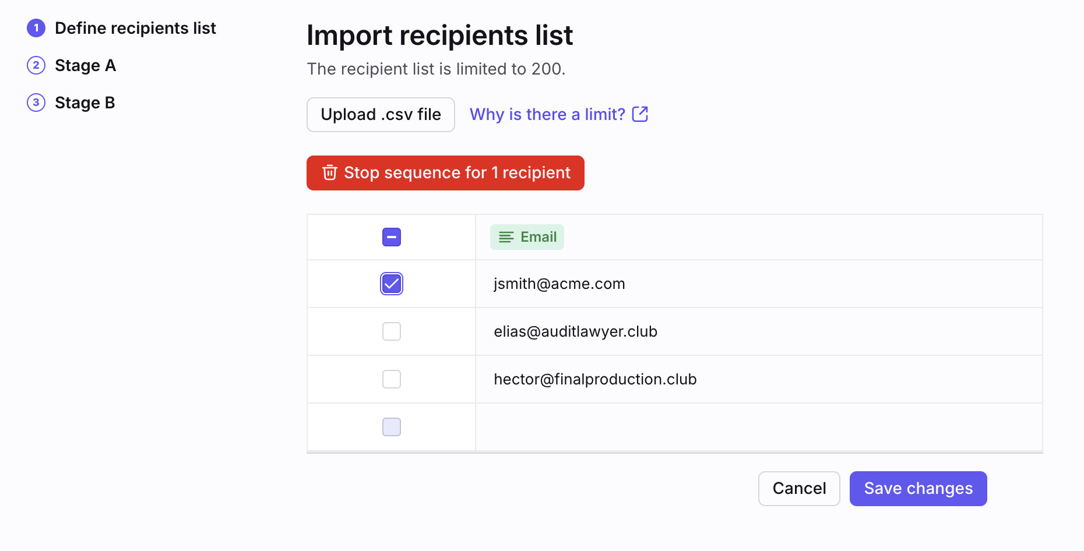Click the empty email cell in last row
Screen dimensions: 1084x551
tap(759, 427)
